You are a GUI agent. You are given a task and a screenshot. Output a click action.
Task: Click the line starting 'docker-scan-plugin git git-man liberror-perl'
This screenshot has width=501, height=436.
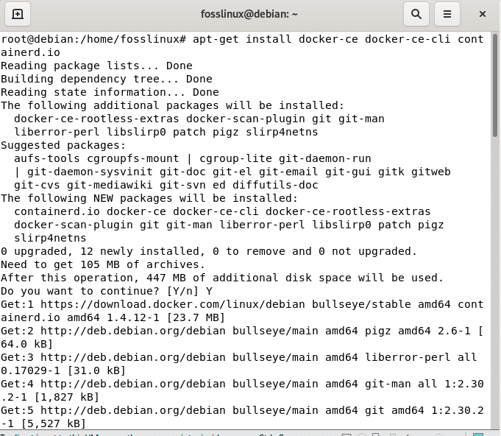tap(229, 225)
